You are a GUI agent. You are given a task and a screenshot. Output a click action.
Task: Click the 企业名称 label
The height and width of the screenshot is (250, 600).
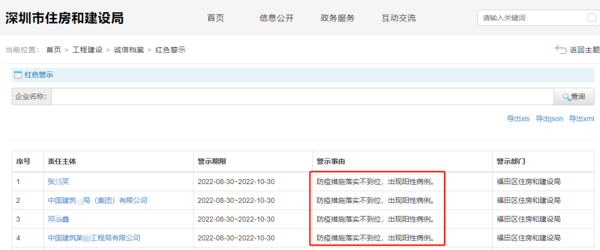coord(31,96)
